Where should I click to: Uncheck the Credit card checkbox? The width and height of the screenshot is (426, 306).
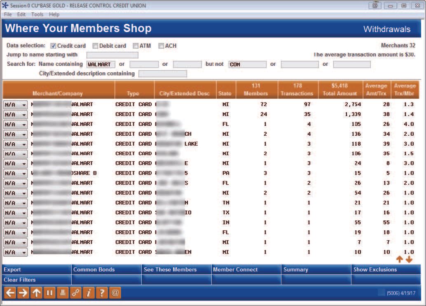point(53,46)
